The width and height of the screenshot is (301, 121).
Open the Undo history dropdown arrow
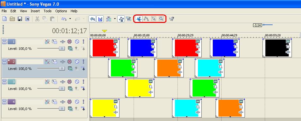coord(70,19)
